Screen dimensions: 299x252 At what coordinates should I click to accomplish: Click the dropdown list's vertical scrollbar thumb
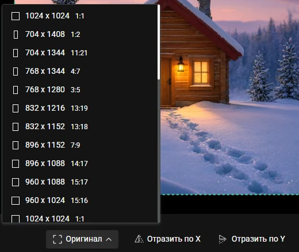159,42
